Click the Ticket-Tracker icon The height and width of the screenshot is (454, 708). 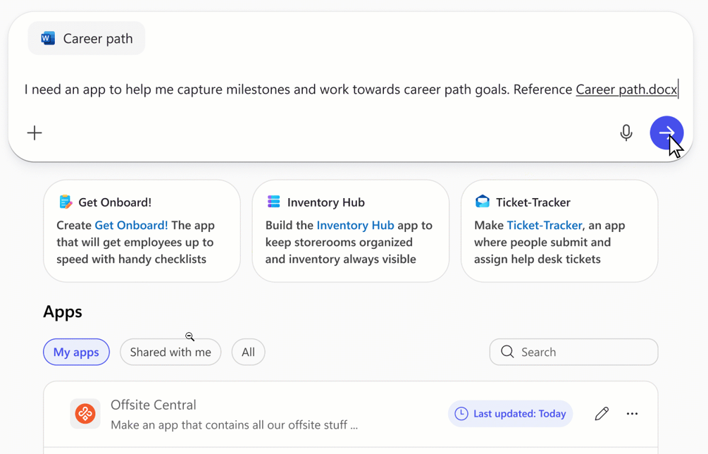pyautogui.click(x=483, y=202)
